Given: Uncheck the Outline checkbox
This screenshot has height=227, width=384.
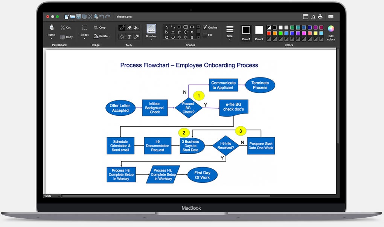Looking at the screenshot, I should tap(205, 27).
